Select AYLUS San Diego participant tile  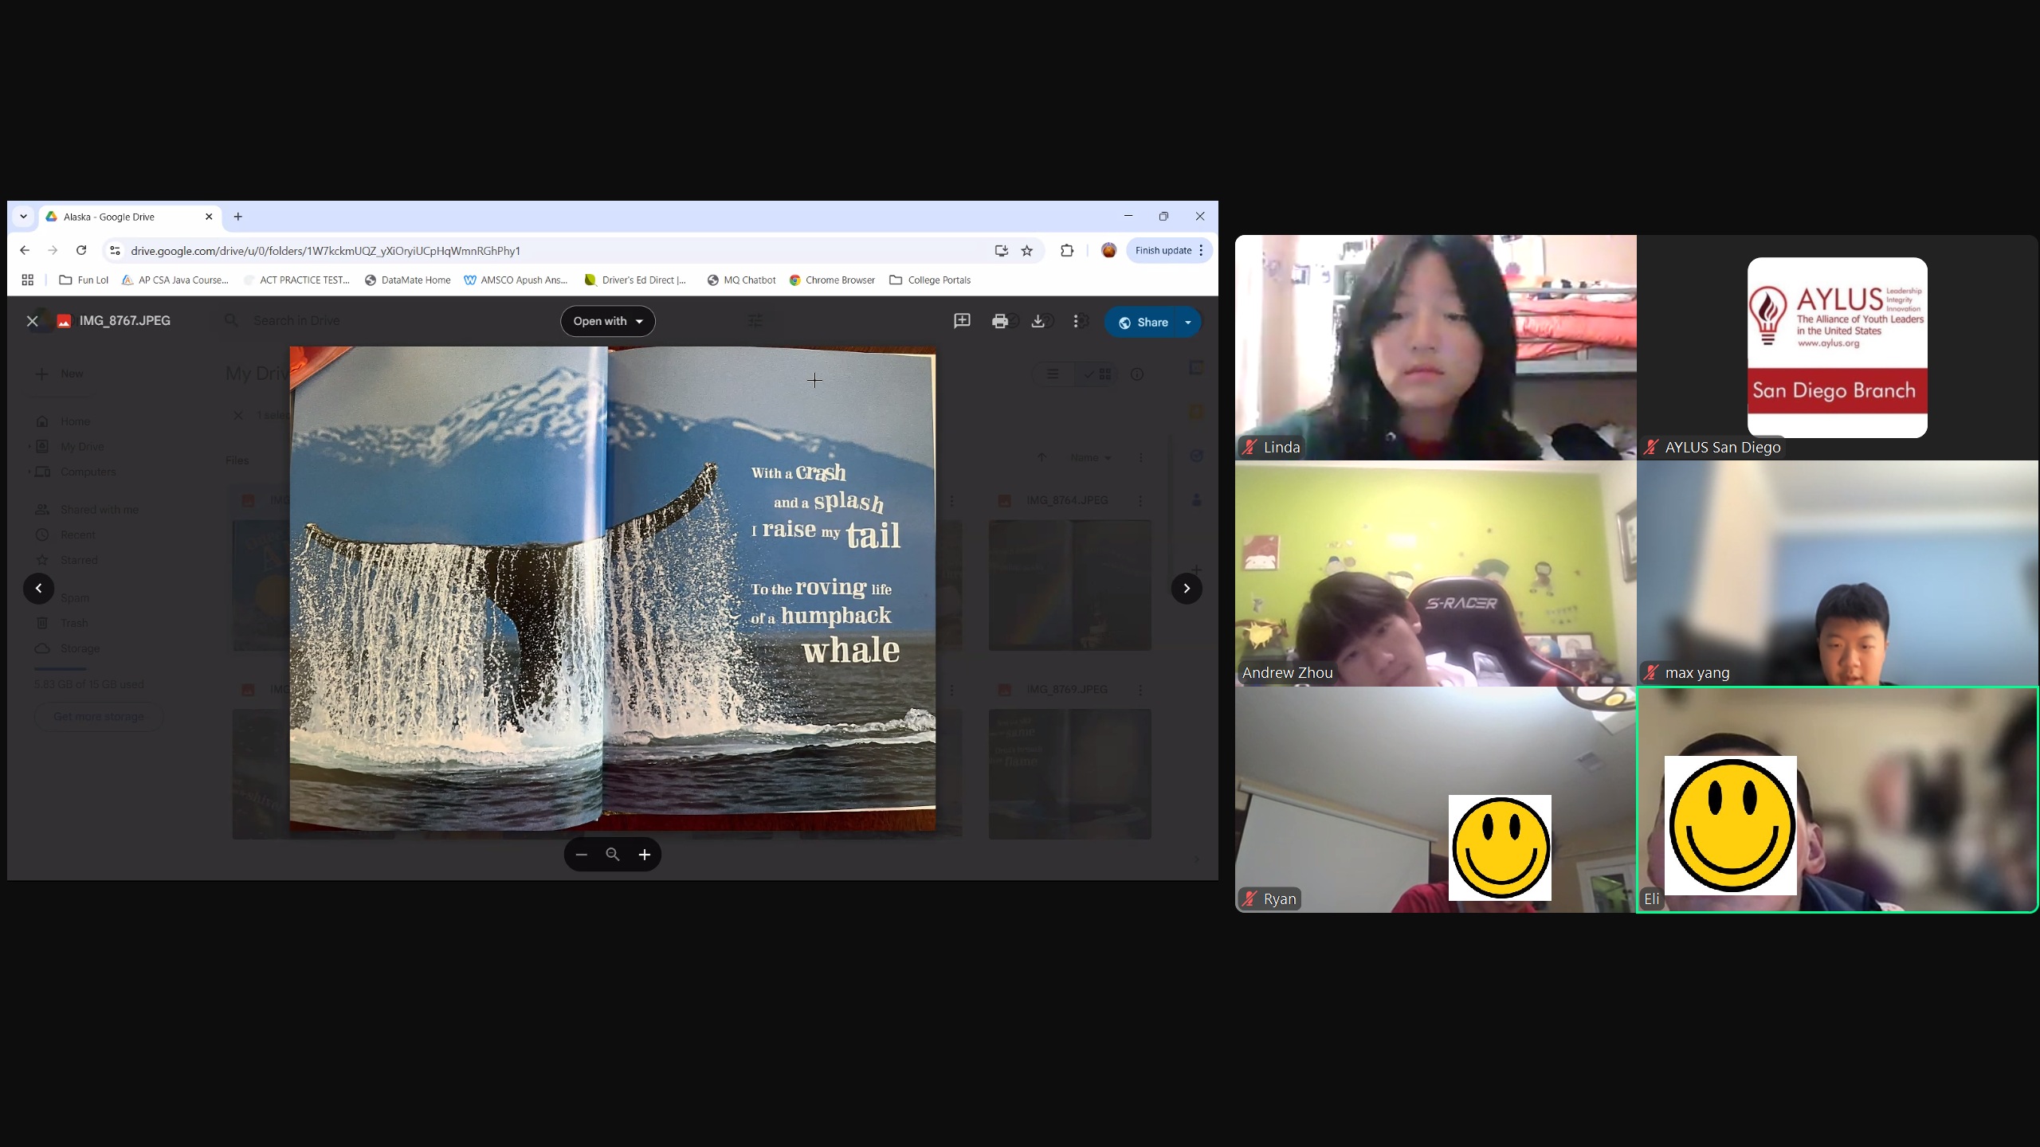click(x=1838, y=347)
